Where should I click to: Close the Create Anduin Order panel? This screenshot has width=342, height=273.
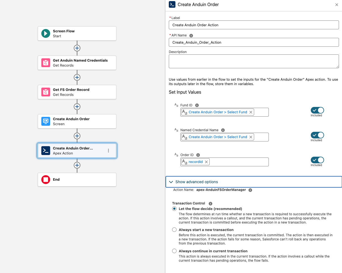pos(337,5)
